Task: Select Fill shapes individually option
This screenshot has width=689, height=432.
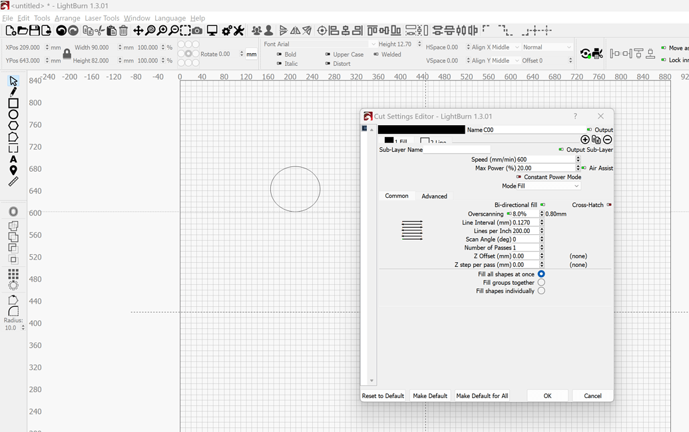Action: click(x=541, y=291)
